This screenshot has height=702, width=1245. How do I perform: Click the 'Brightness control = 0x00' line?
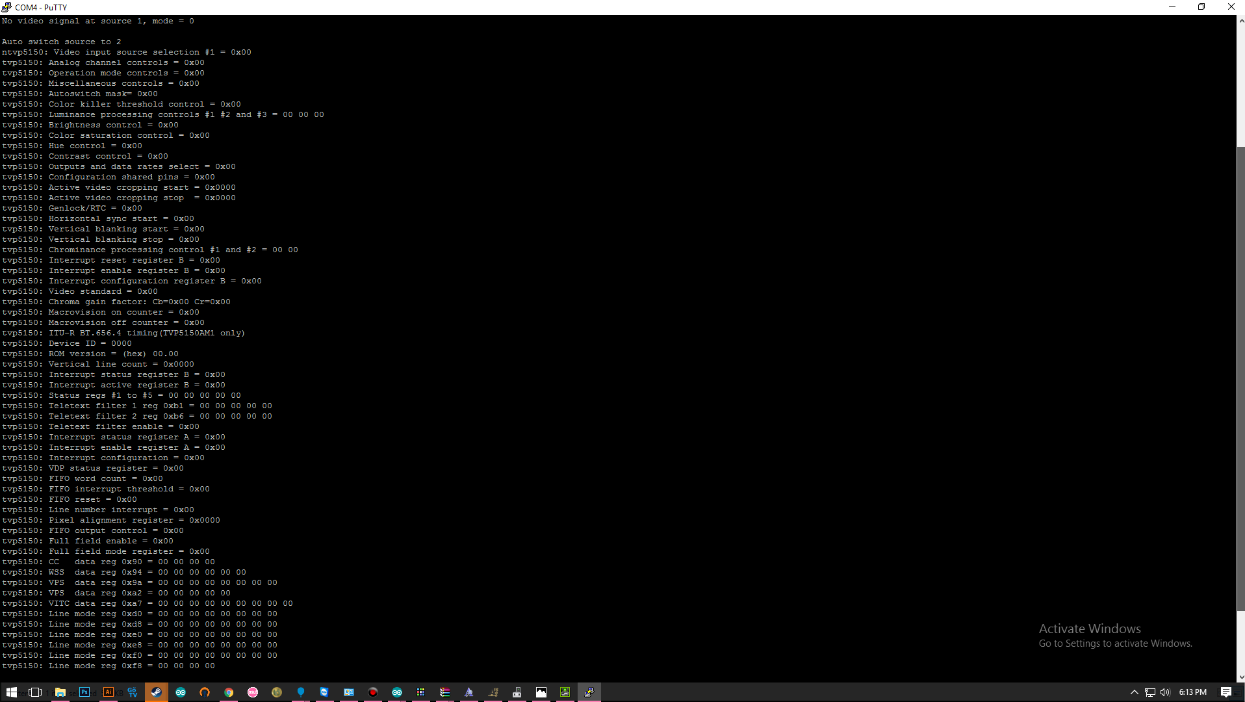[x=90, y=125]
